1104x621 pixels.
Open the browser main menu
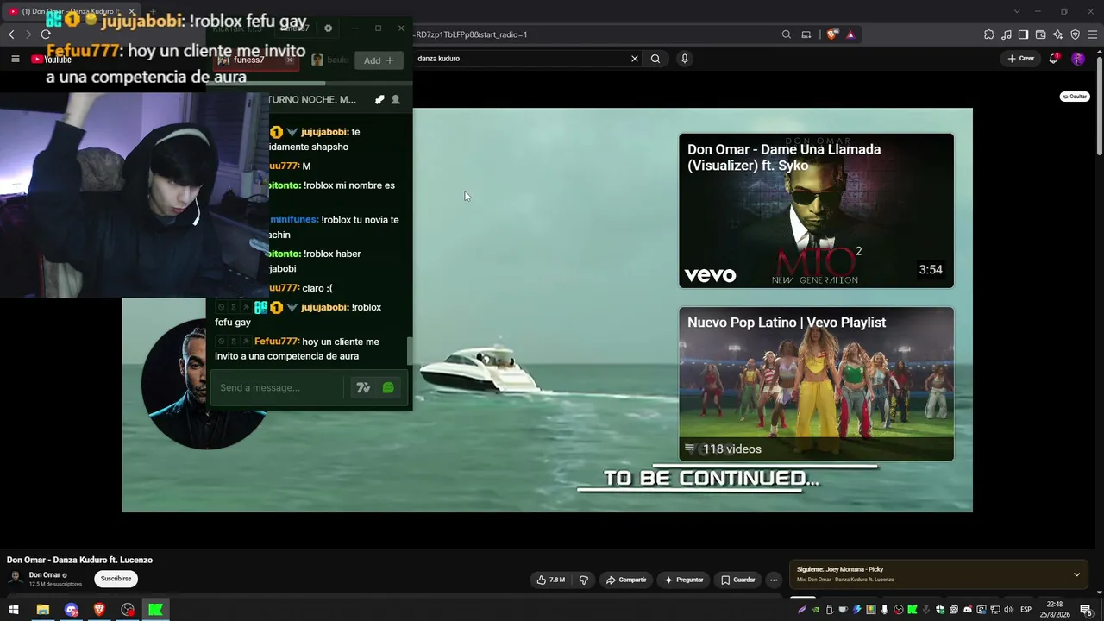pyautogui.click(x=1093, y=34)
